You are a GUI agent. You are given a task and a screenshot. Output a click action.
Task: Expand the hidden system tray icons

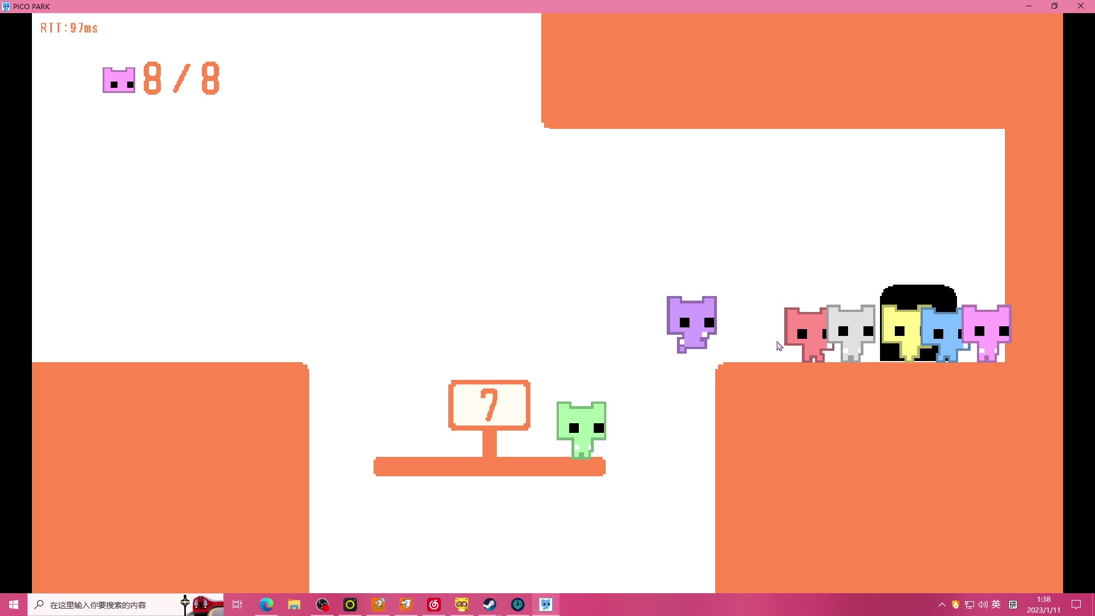(942, 605)
